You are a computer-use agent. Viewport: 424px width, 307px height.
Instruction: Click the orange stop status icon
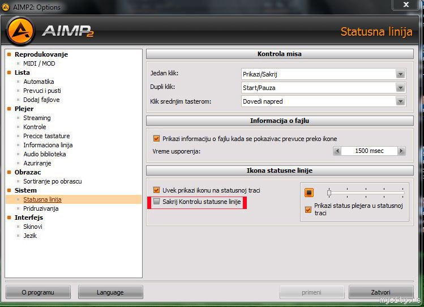(x=309, y=193)
